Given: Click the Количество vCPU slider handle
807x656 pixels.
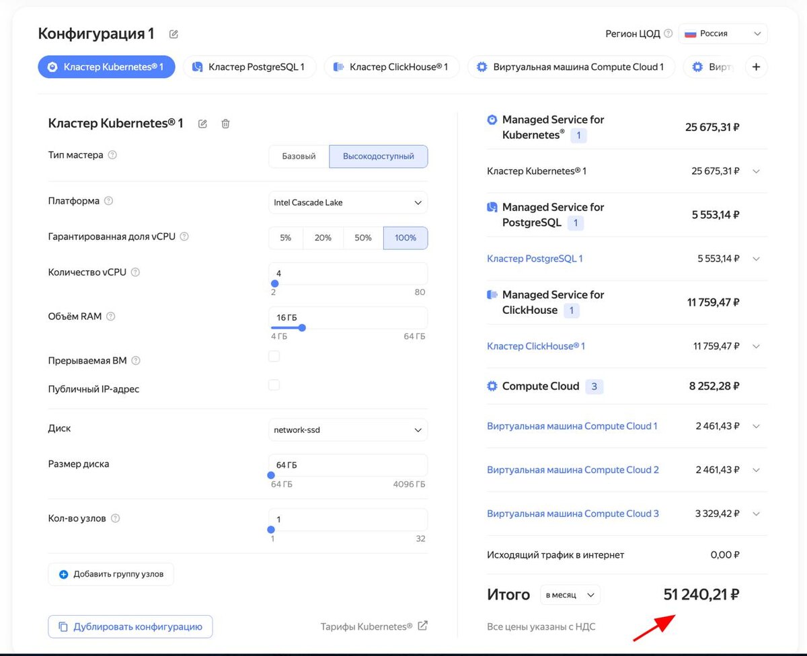Looking at the screenshot, I should (274, 284).
